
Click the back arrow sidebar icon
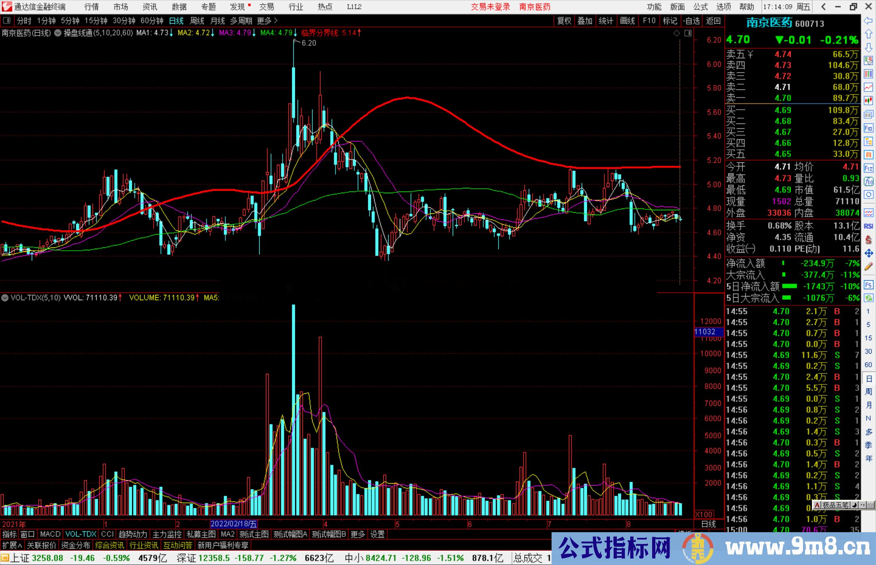[x=868, y=21]
